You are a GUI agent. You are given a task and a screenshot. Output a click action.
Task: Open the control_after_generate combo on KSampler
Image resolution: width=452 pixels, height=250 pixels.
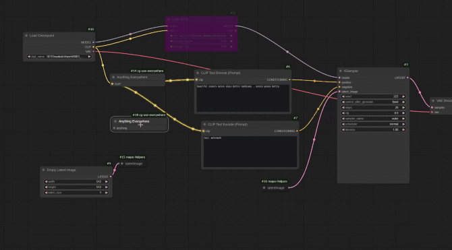tap(373, 102)
